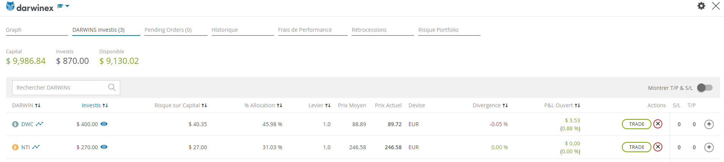
Task: Close the NTI position with red X
Action: [658, 147]
